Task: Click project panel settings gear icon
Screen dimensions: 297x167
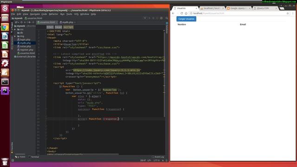Action: click(x=29, y=22)
